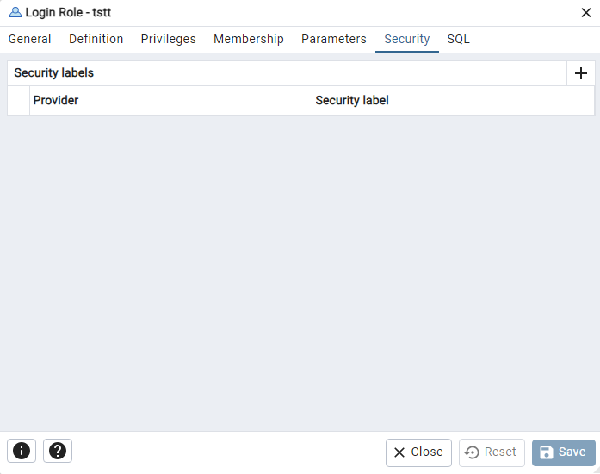Switch to the General tab
600x474 pixels.
[29, 39]
